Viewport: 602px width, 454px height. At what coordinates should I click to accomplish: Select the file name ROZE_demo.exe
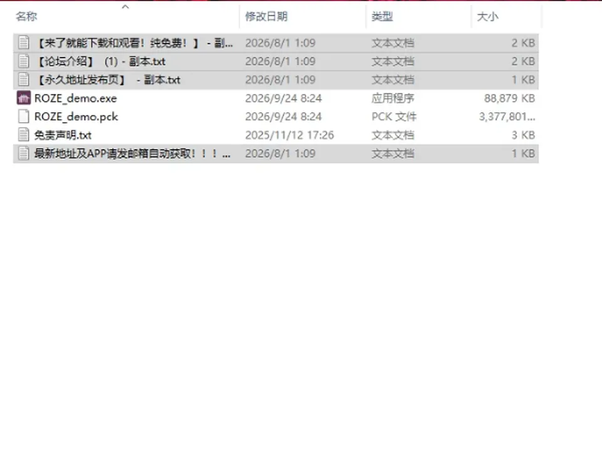pyautogui.click(x=76, y=98)
